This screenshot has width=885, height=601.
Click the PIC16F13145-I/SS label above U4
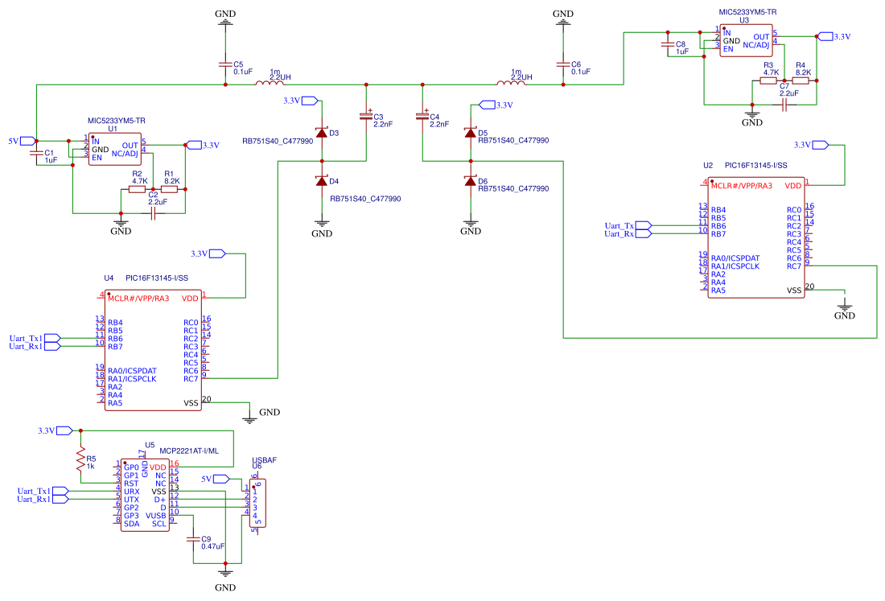[157, 278]
